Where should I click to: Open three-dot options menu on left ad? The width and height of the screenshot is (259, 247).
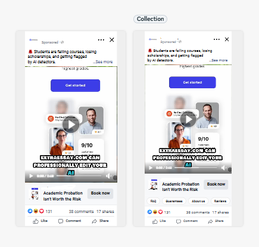pos(101,40)
